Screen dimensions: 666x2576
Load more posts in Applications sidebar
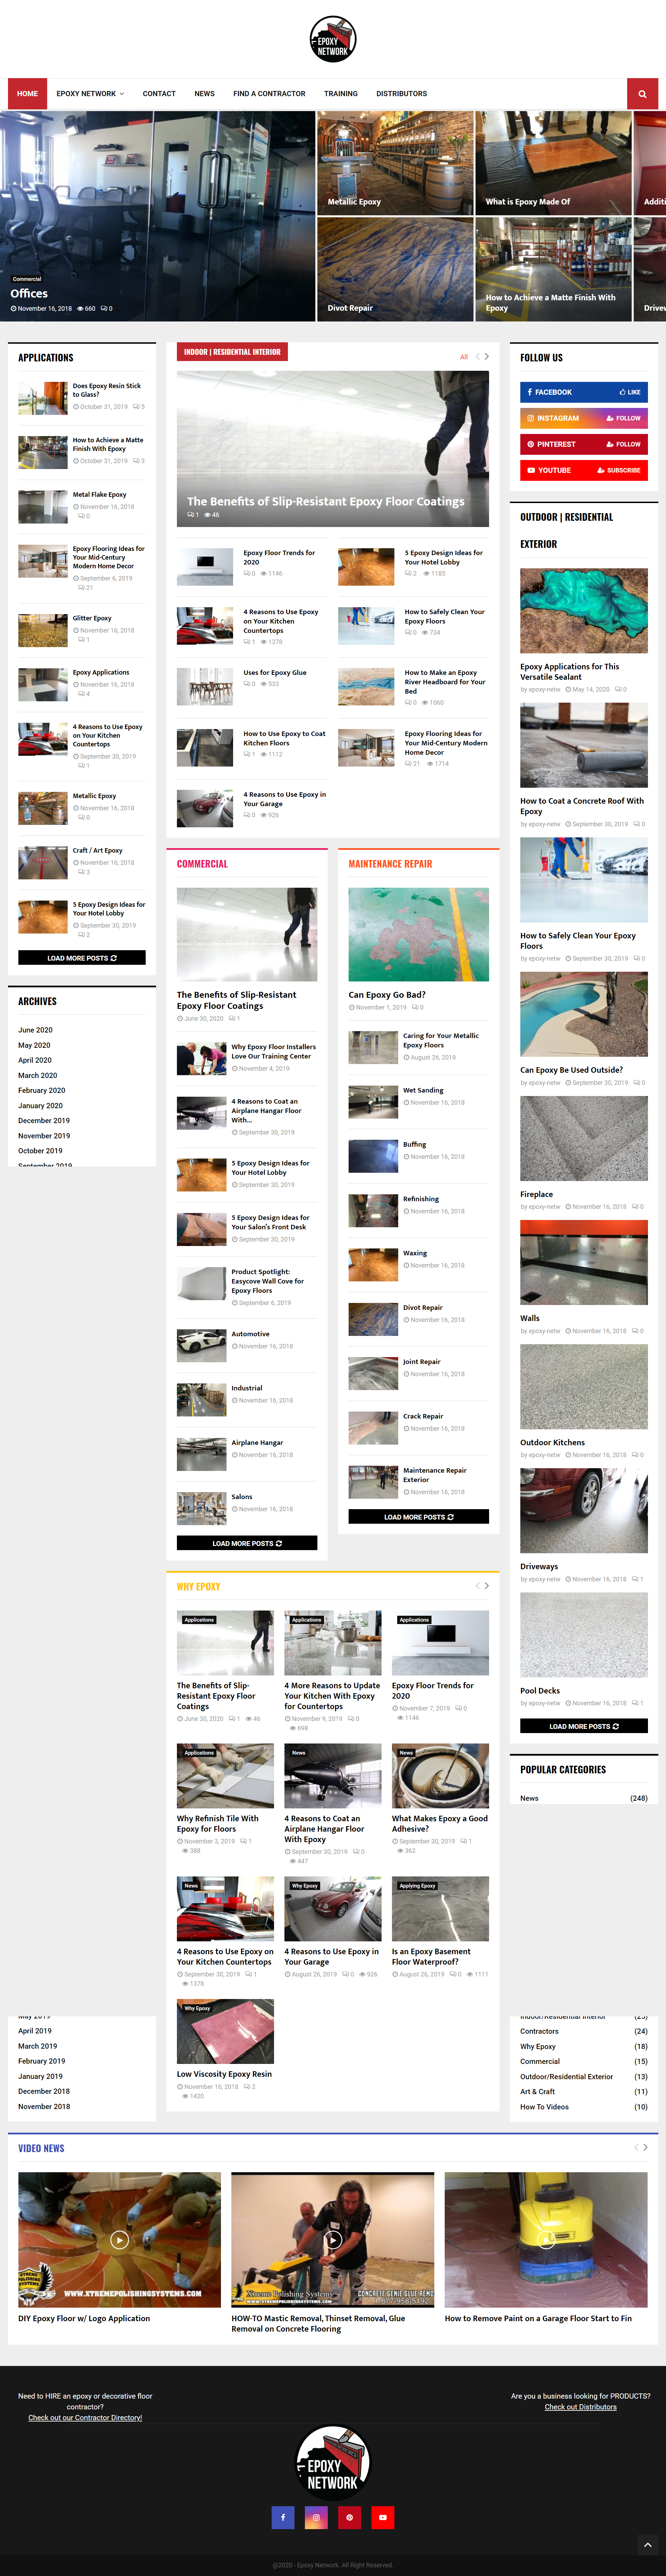82,958
